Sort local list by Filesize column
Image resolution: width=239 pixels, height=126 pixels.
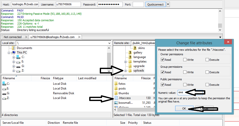pyautogui.click(x=41, y=78)
